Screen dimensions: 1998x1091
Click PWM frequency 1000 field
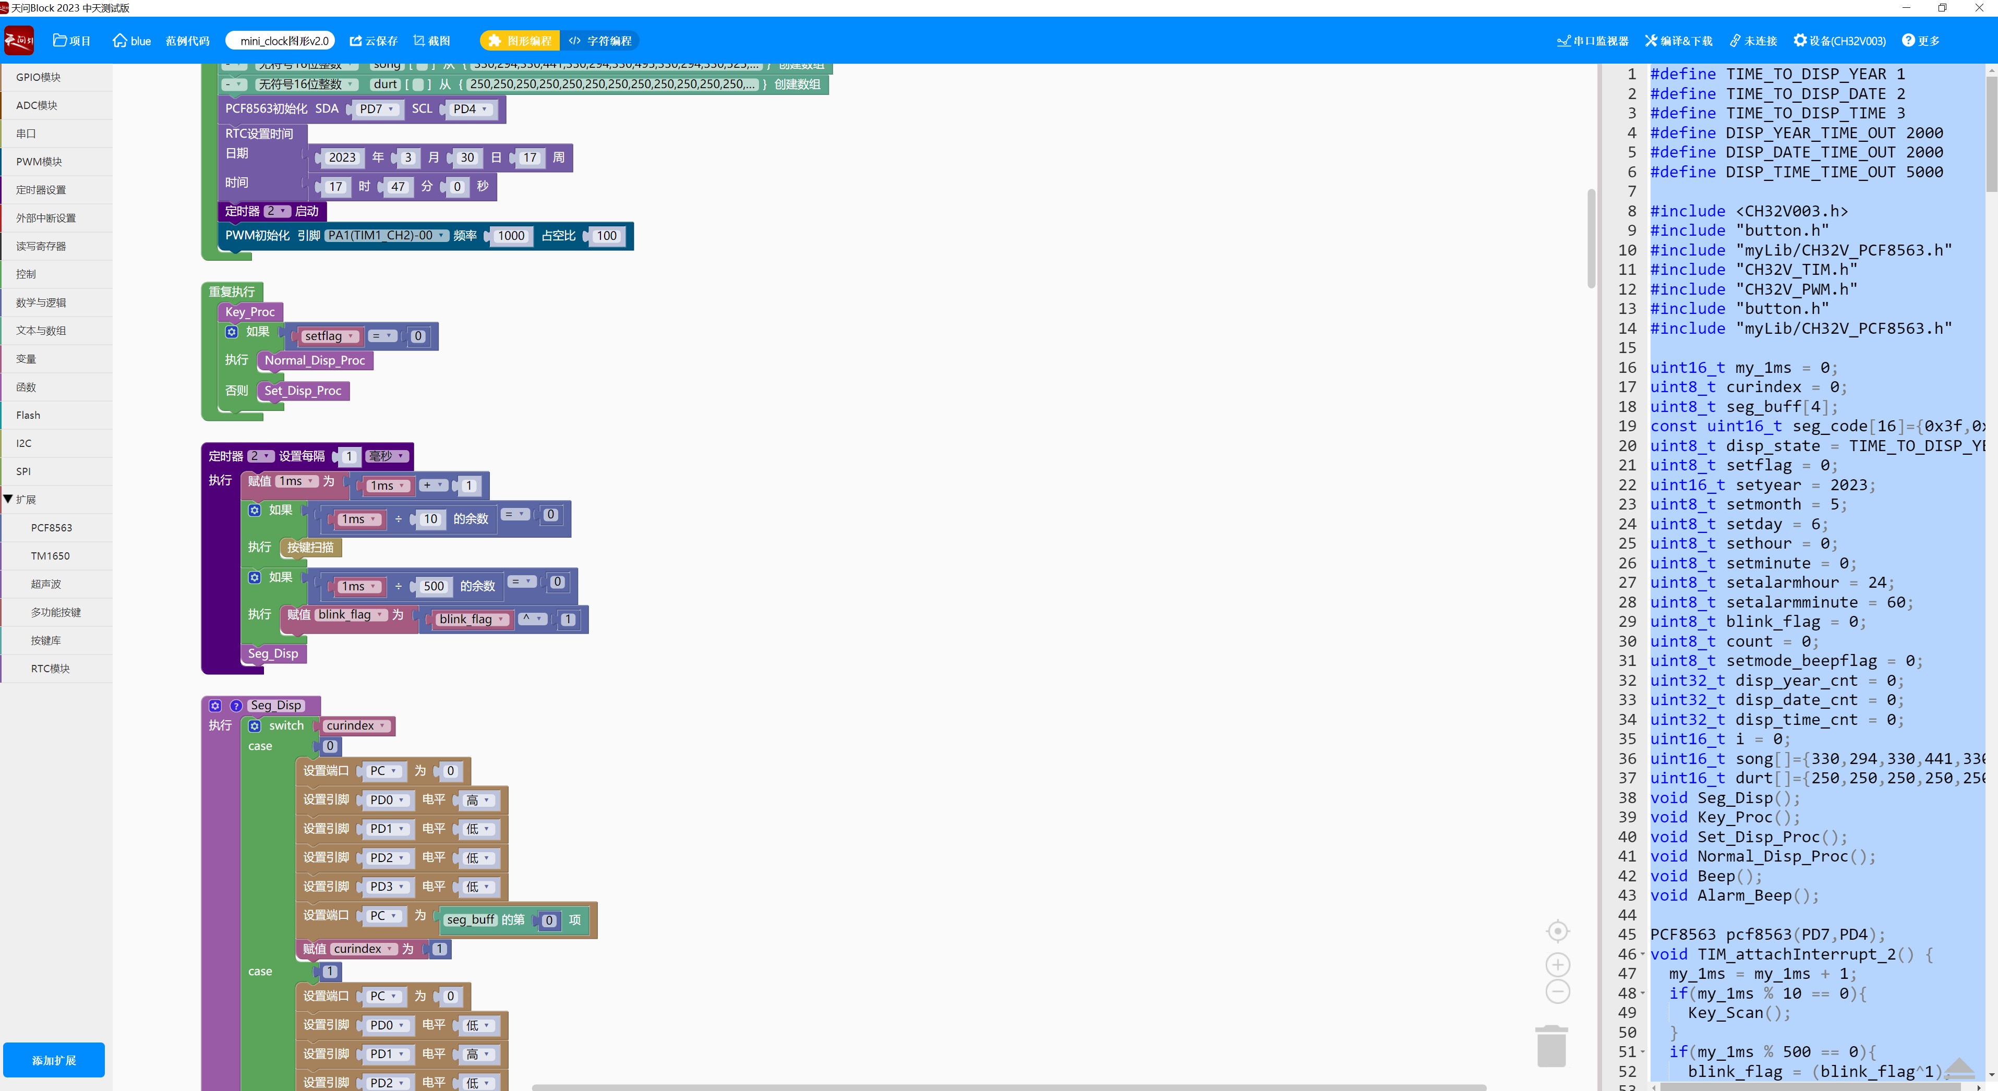511,236
